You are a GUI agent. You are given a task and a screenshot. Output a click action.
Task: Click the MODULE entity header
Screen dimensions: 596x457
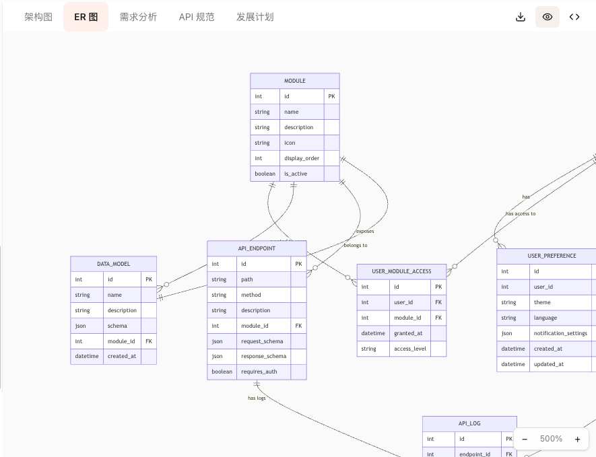294,81
